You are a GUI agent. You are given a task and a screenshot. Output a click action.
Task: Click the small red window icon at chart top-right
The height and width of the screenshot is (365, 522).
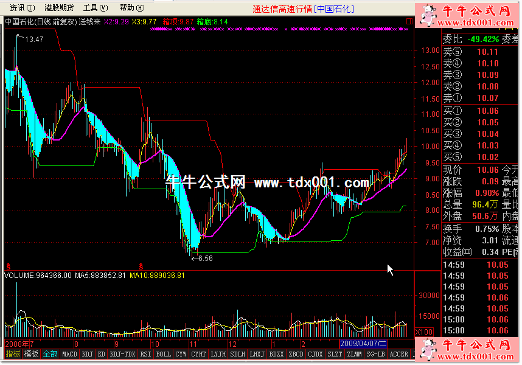[409, 22]
